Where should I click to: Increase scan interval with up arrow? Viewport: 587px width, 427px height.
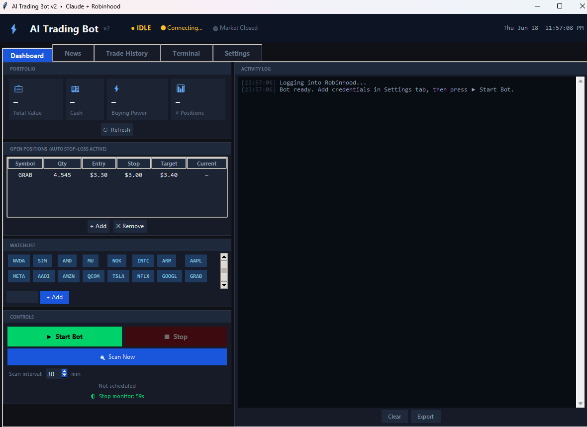[x=64, y=371]
